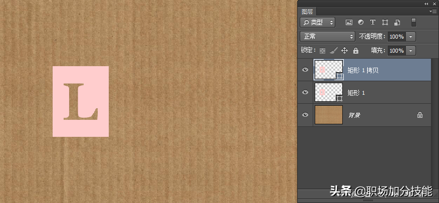
Task: Hide the 矩形 1 layer
Action: (305, 92)
